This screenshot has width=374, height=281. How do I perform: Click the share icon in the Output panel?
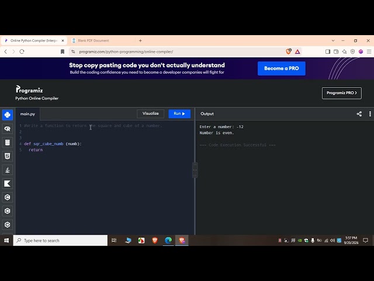coord(359,114)
